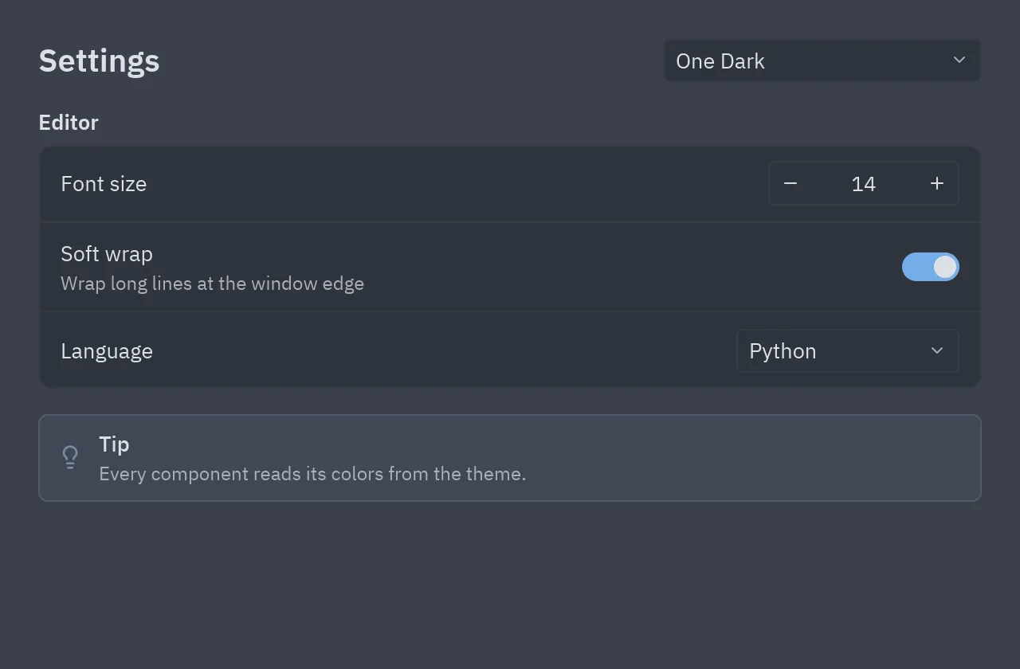Click the Editor section label
1020x669 pixels.
69,123
